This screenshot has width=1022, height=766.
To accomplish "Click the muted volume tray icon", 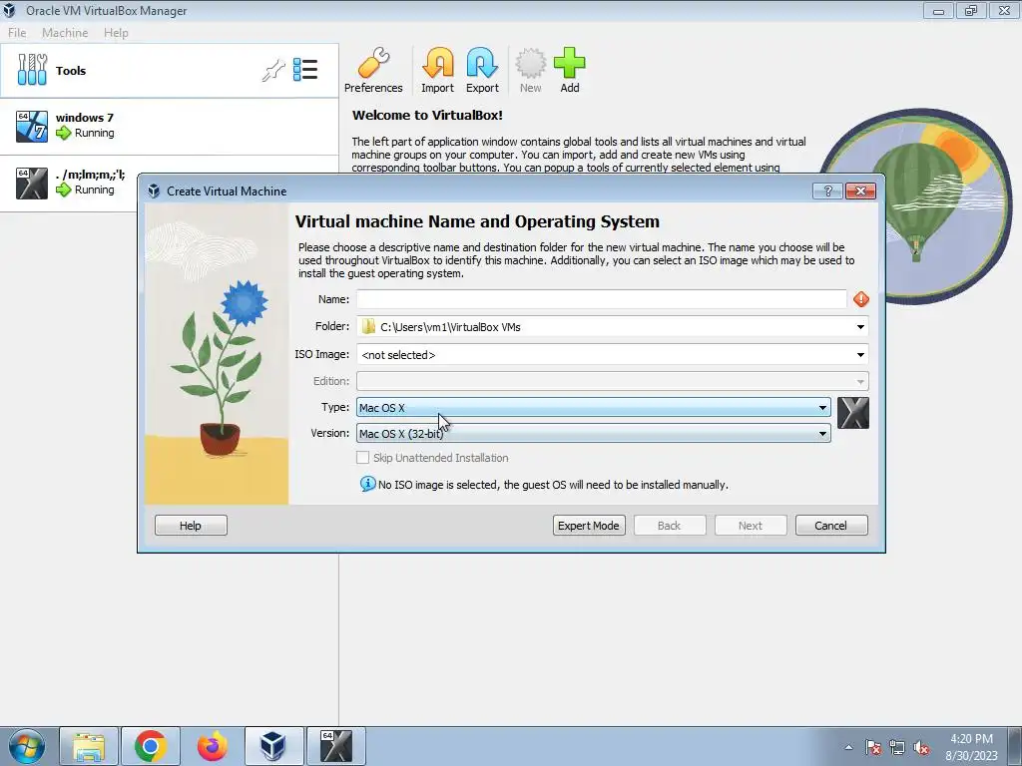I will [x=921, y=748].
